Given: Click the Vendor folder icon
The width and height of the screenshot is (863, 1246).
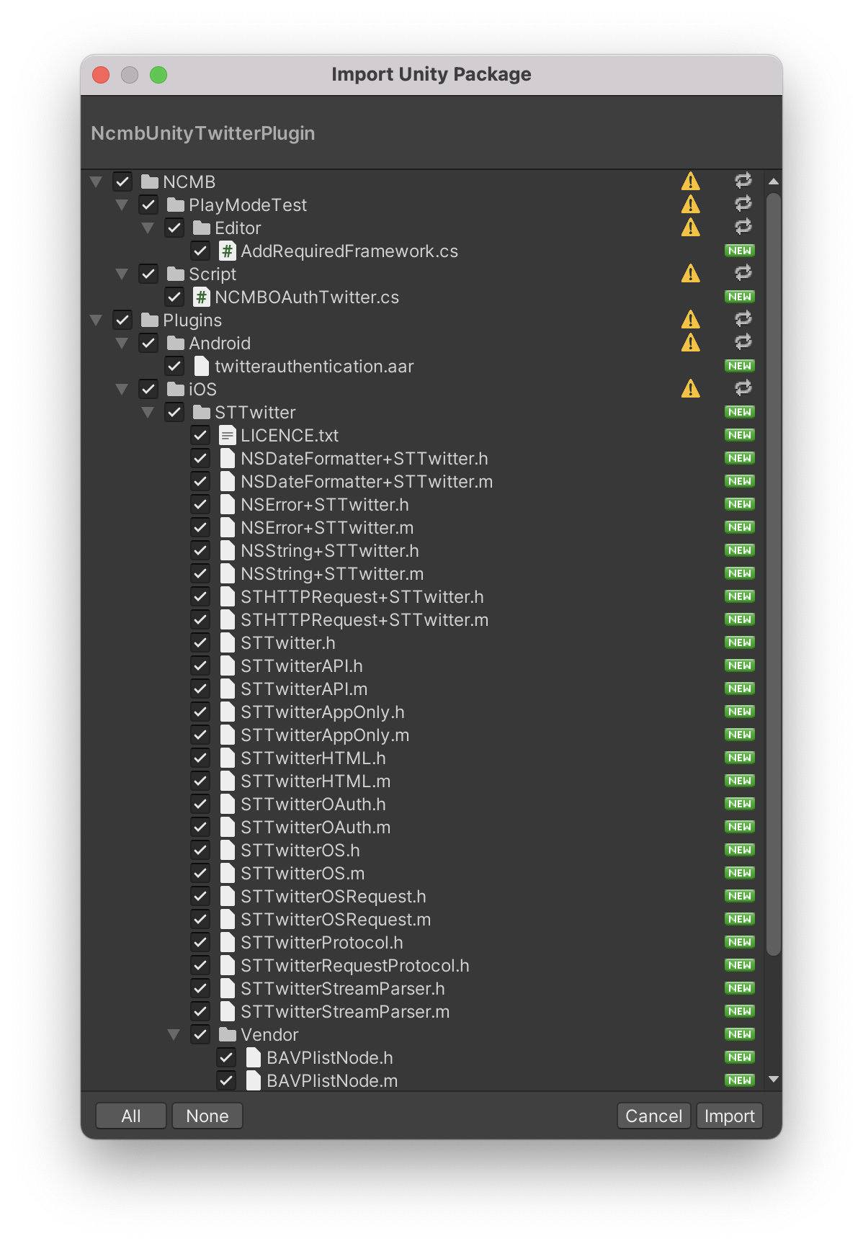Looking at the screenshot, I should point(227,1034).
